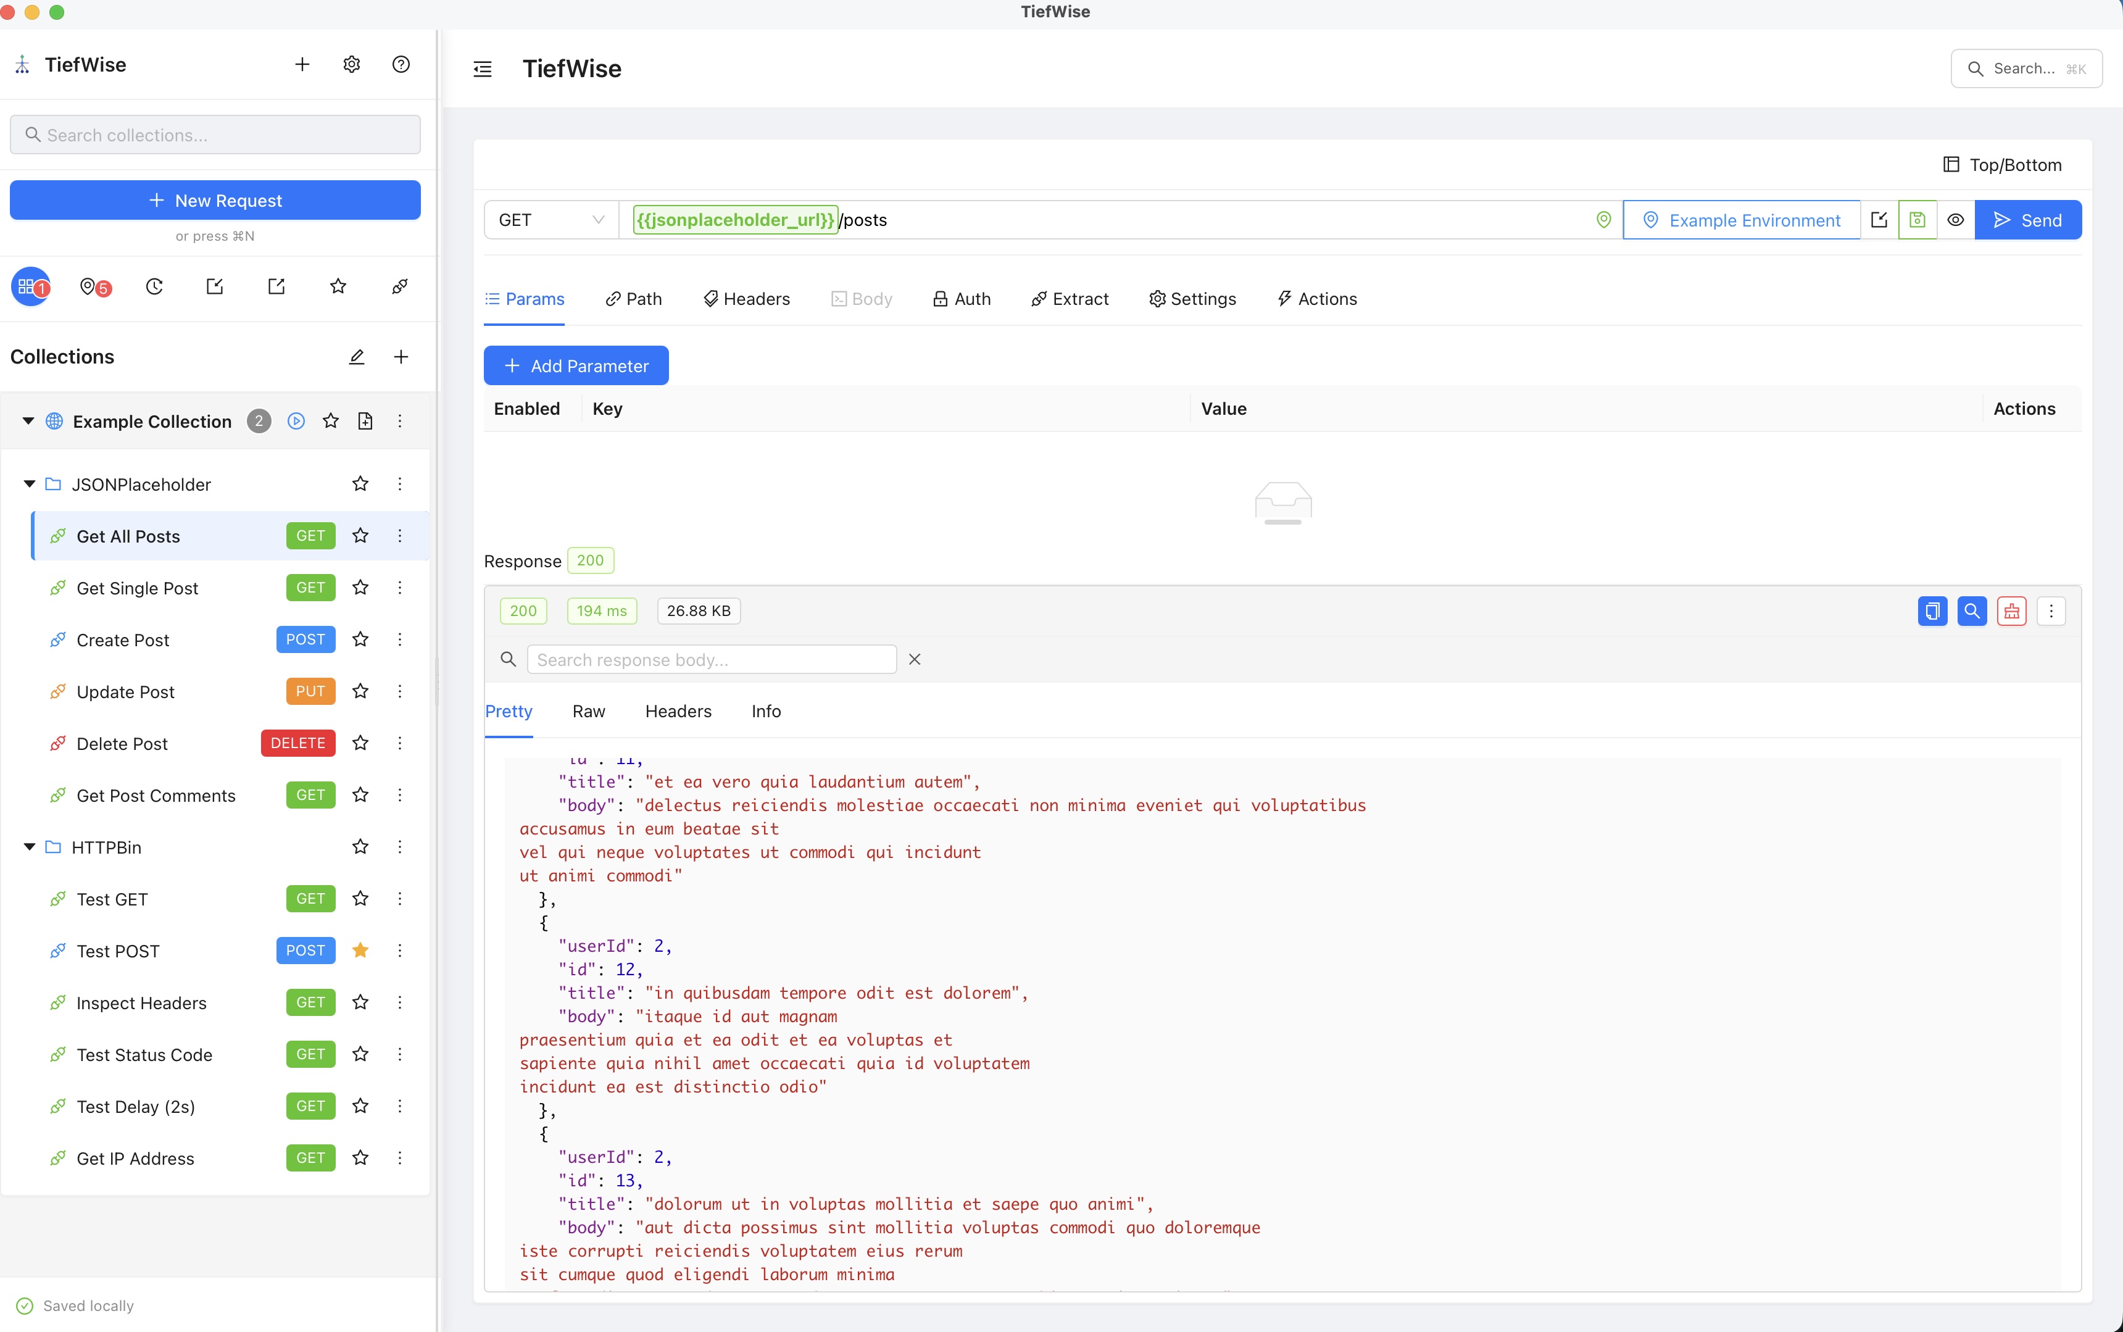Switch to the Headers request tab
The width and height of the screenshot is (2123, 1332).
click(x=747, y=299)
